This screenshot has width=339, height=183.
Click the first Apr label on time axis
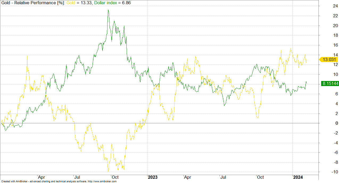click(41, 177)
